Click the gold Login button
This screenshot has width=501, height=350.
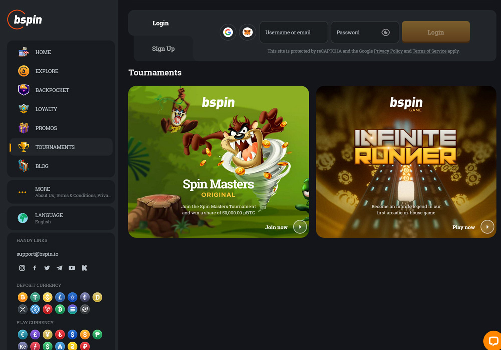point(436,32)
